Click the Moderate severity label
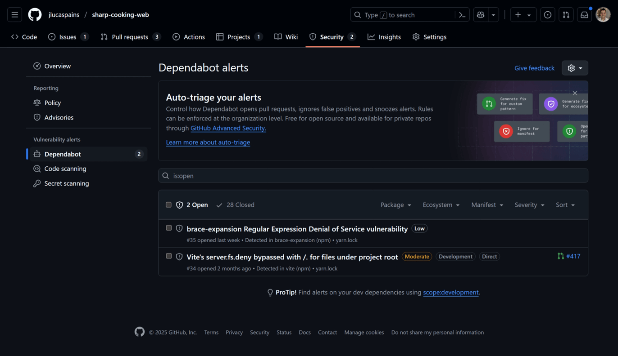Image resolution: width=618 pixels, height=356 pixels. (417, 257)
